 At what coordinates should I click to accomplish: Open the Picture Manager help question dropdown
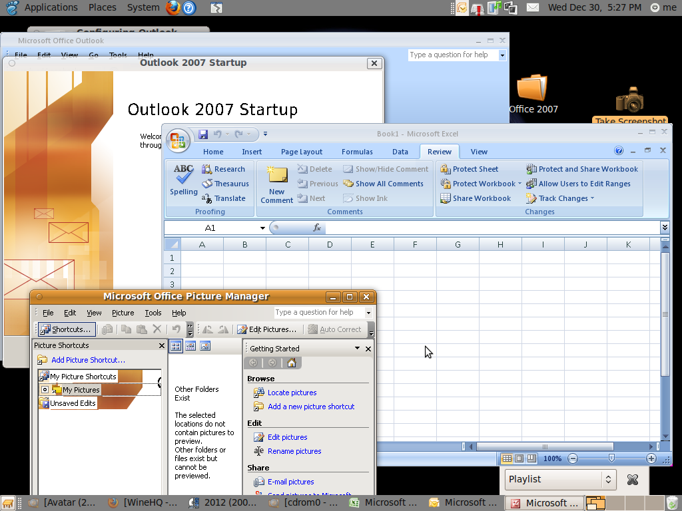point(368,313)
